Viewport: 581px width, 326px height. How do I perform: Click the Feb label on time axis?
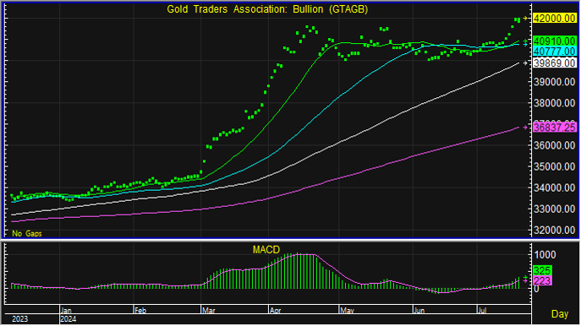coord(140,311)
